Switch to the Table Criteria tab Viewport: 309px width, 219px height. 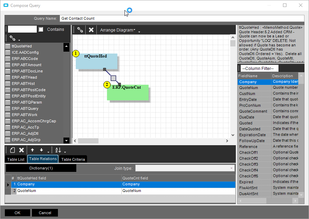point(73,159)
